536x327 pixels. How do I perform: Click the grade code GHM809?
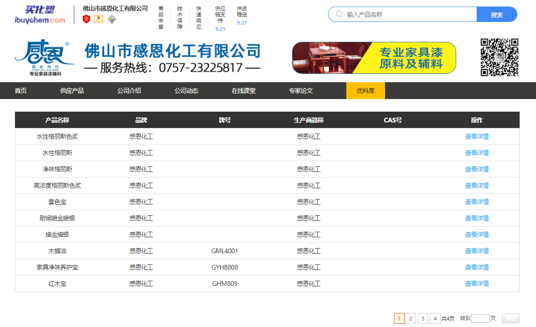[225, 284]
